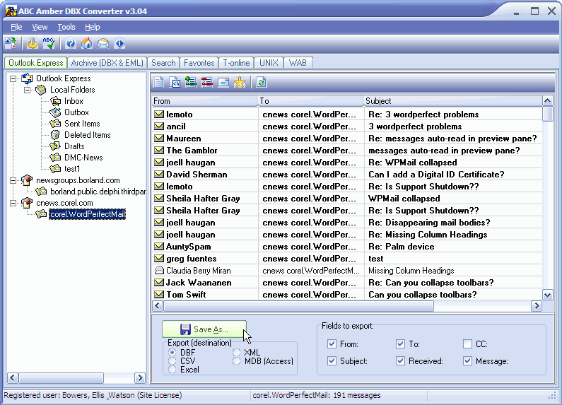Image resolution: width=562 pixels, height=405 pixels.
Task: Uncheck the From field checkbox
Action: (332, 344)
